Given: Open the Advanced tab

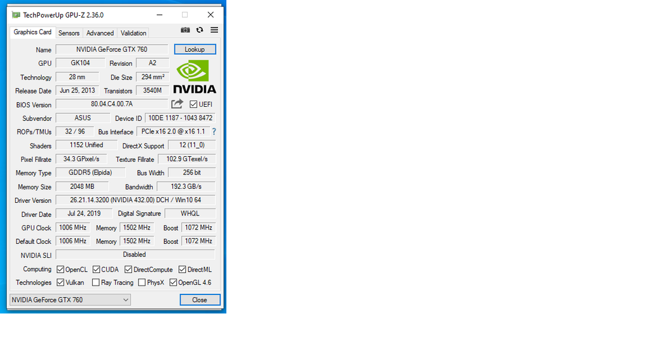Looking at the screenshot, I should (x=100, y=33).
